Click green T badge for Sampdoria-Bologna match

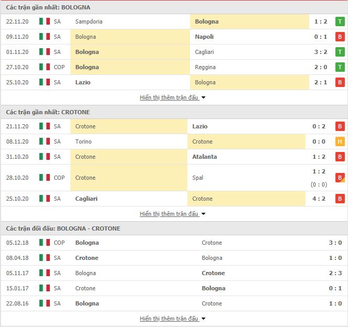tap(340, 21)
